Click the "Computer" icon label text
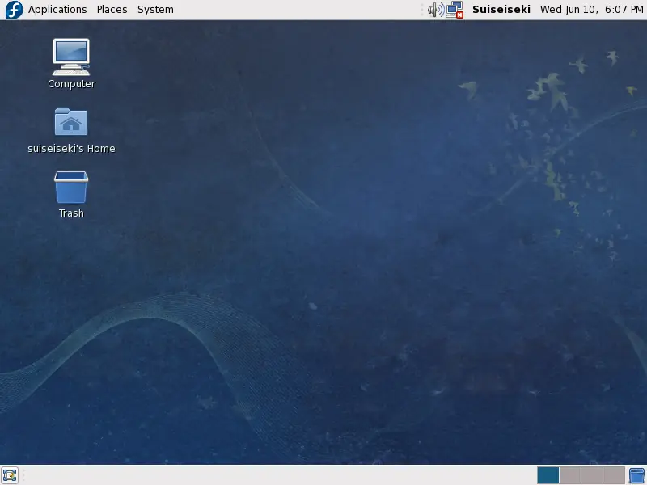The width and height of the screenshot is (647, 485). [x=71, y=84]
